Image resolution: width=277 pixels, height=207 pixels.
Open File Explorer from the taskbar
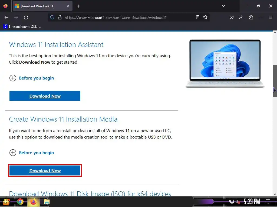click(47, 202)
